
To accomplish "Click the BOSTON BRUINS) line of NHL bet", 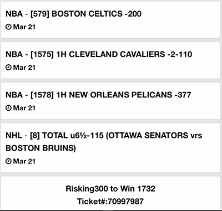I will point(41,148).
